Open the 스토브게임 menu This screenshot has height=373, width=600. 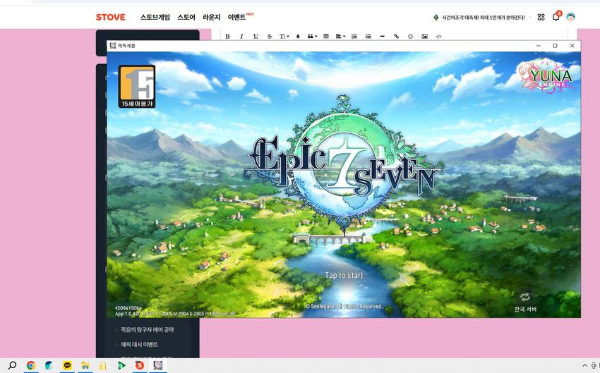(155, 17)
